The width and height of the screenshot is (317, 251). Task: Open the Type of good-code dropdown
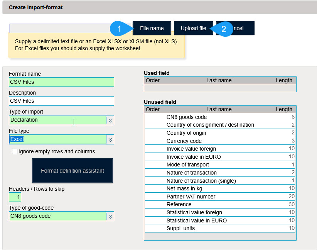[x=58, y=216]
